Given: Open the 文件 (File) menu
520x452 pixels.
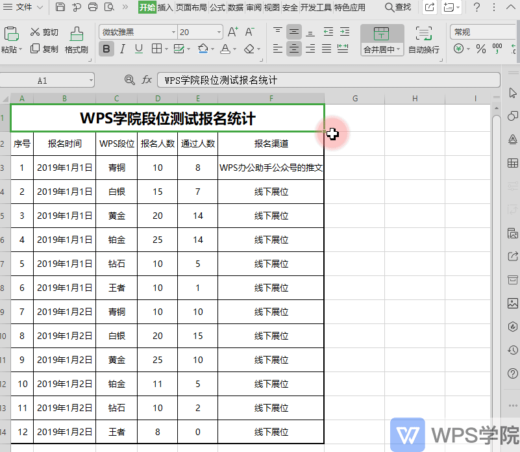Looking at the screenshot, I should tap(24, 7).
